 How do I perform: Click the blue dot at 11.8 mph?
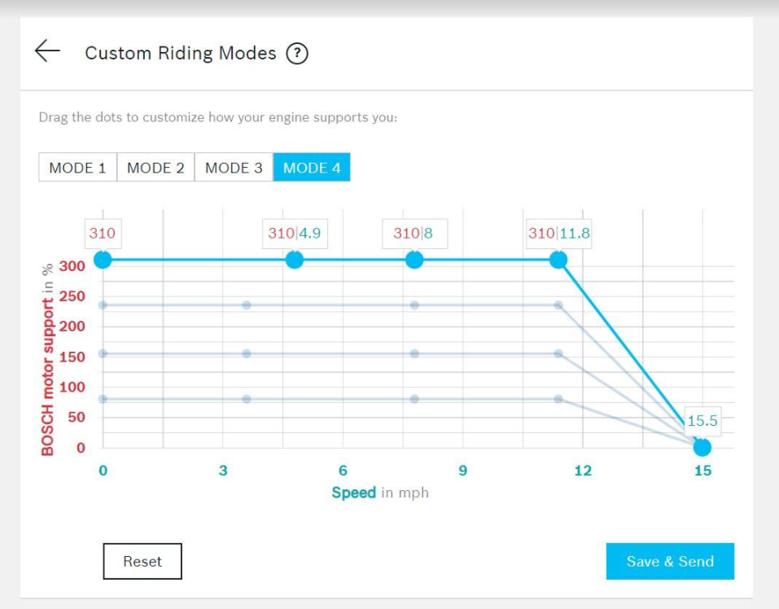pyautogui.click(x=558, y=260)
